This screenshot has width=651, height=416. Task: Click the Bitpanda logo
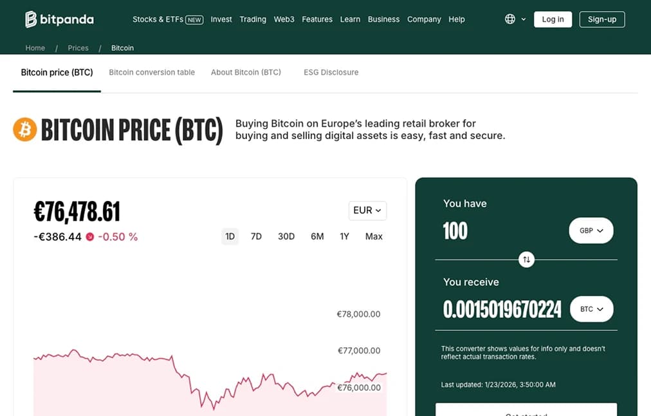(58, 19)
